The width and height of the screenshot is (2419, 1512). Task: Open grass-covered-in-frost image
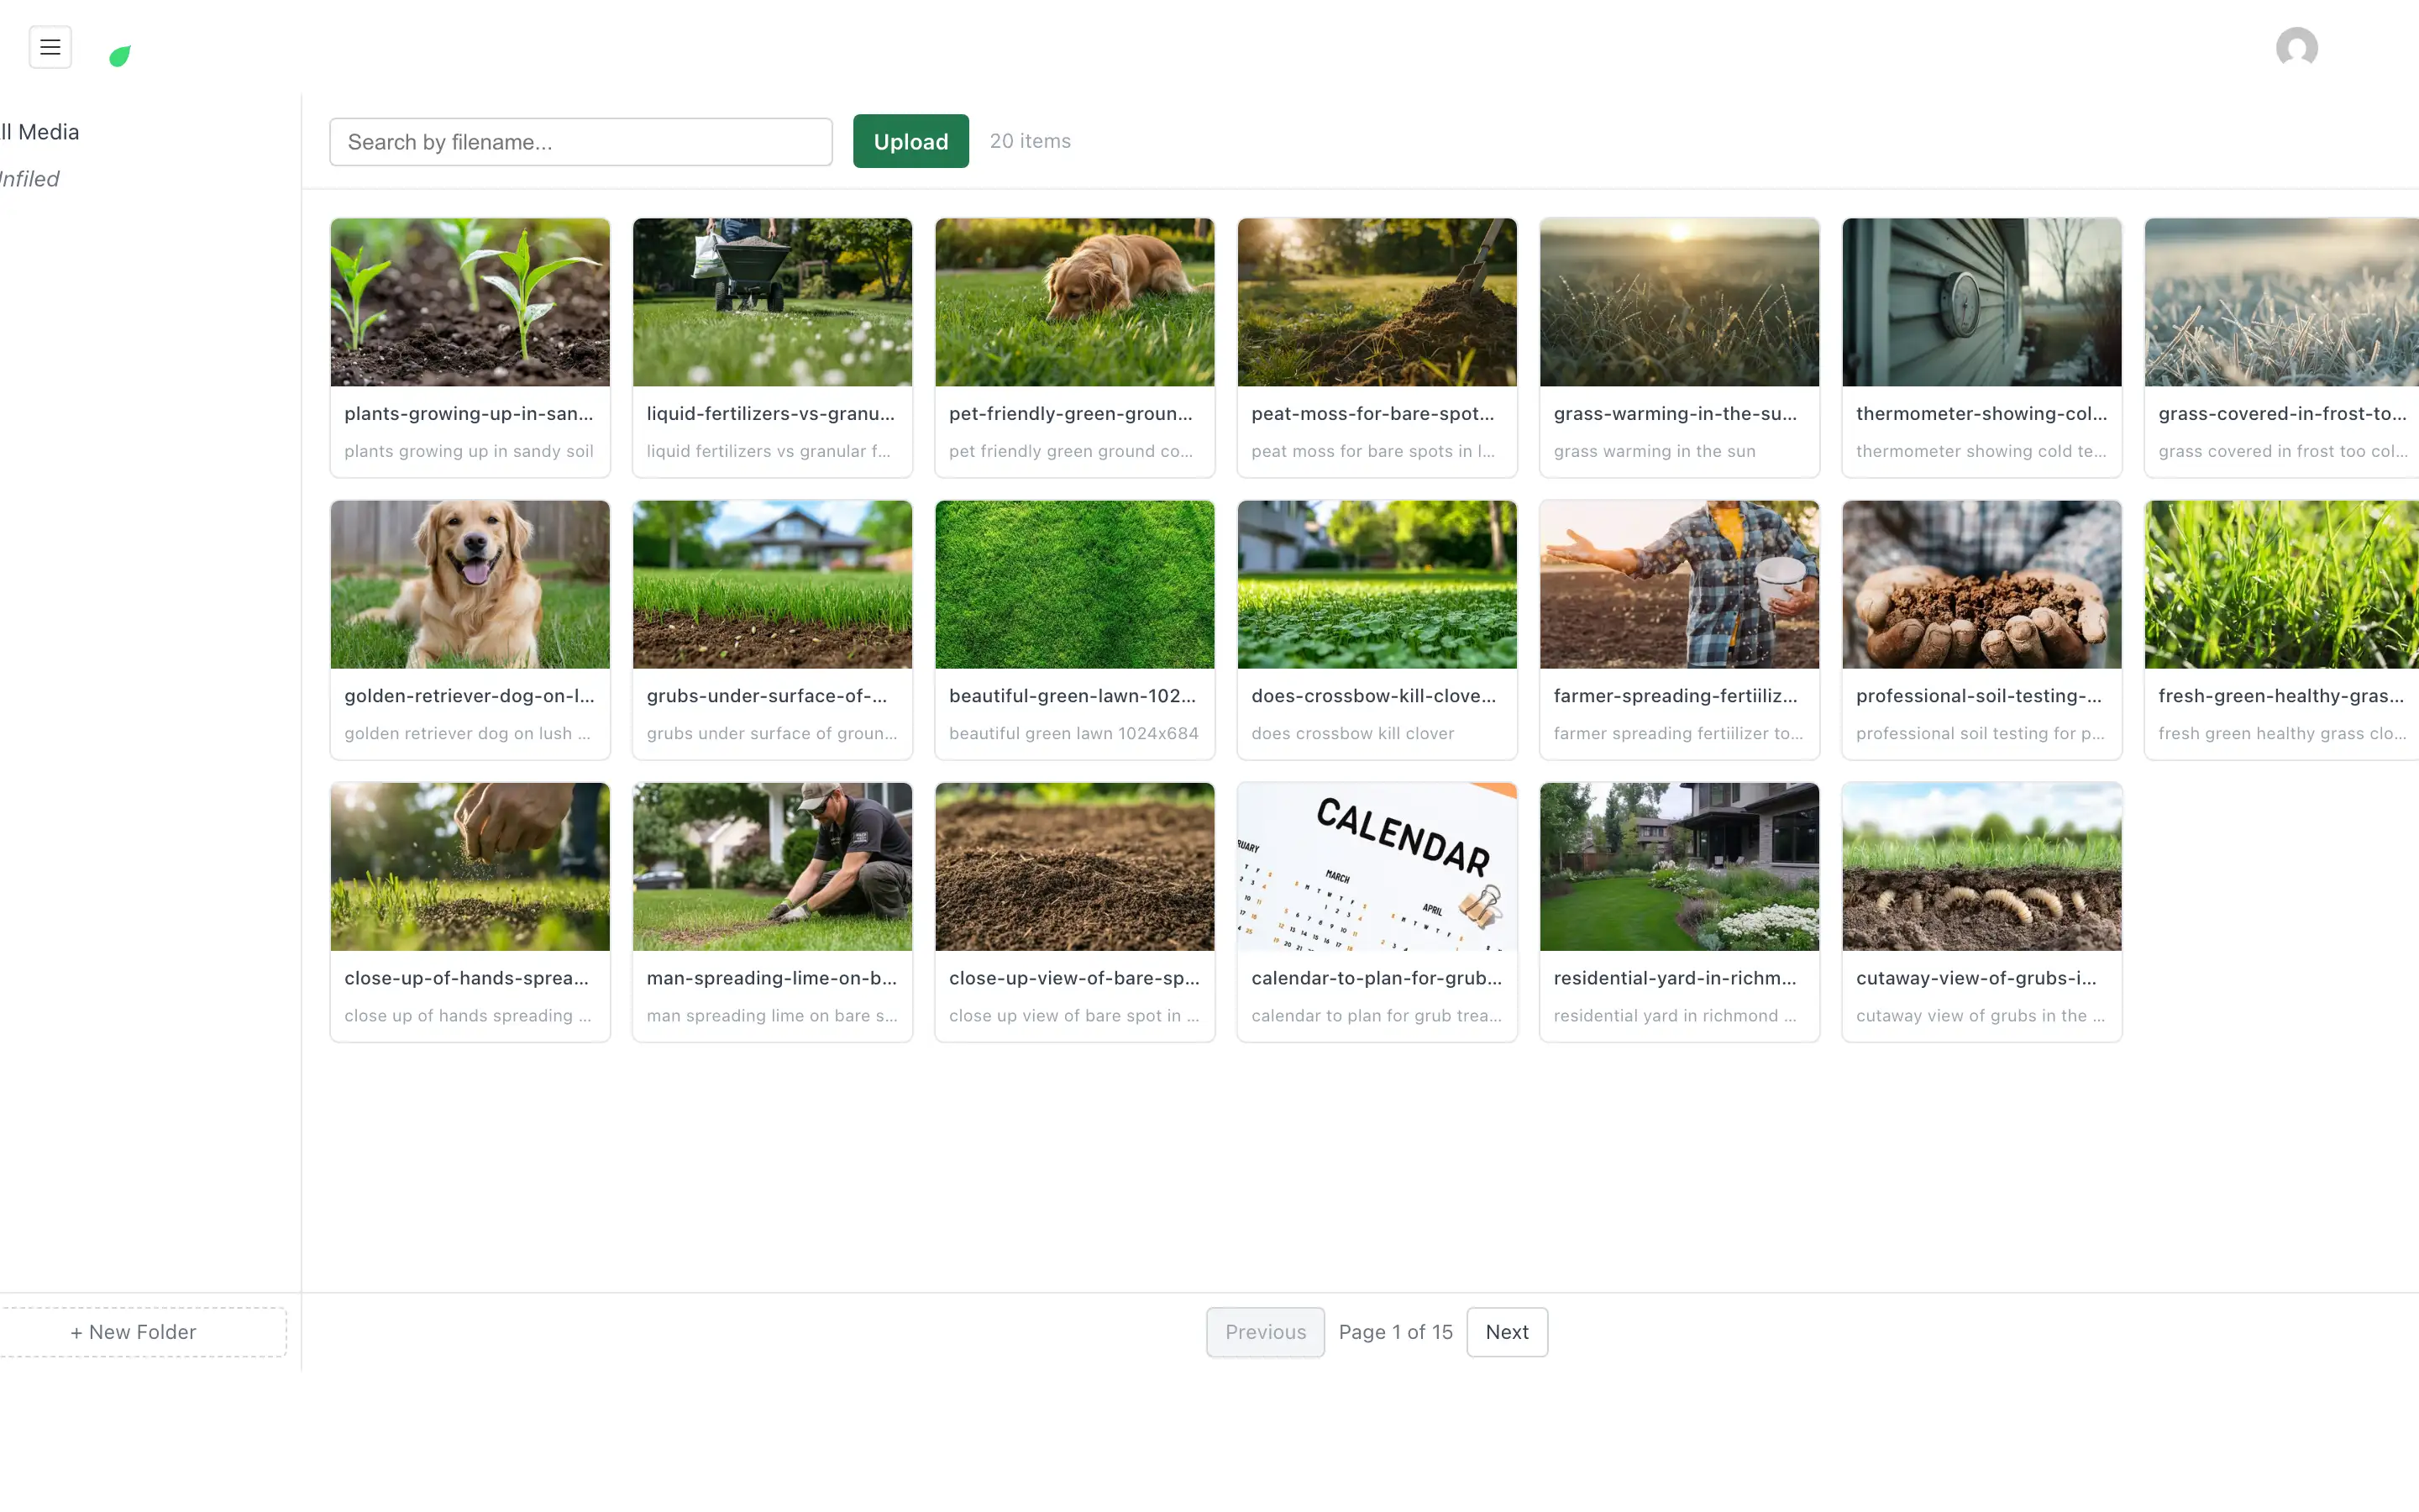tap(2282, 302)
